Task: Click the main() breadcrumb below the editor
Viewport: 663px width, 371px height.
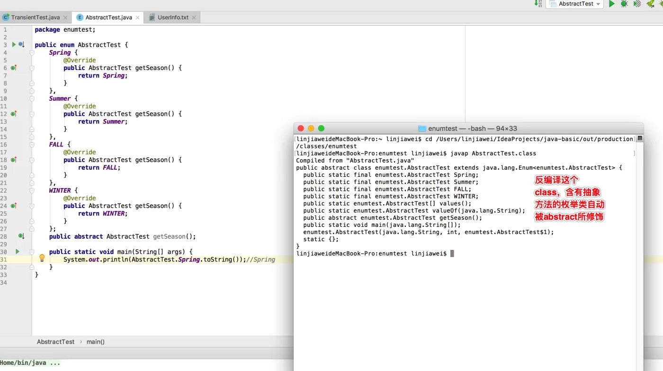Action: tap(96, 342)
